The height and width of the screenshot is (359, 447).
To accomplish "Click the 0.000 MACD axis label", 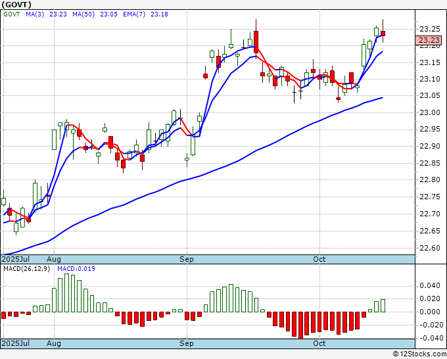I will tap(431, 312).
